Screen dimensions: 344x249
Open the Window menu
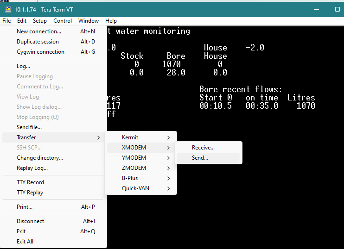coord(88,21)
